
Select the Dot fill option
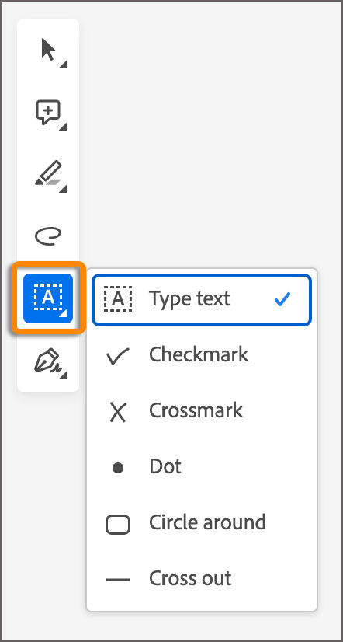202,467
